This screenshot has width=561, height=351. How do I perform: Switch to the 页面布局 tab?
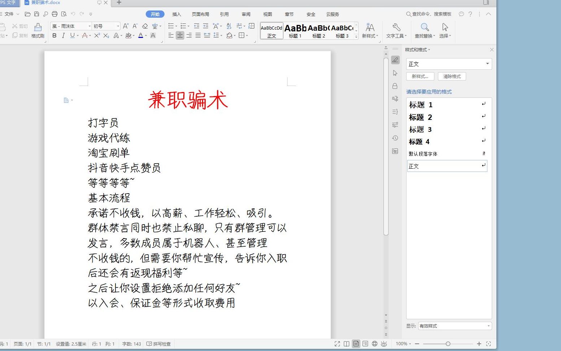201,14
